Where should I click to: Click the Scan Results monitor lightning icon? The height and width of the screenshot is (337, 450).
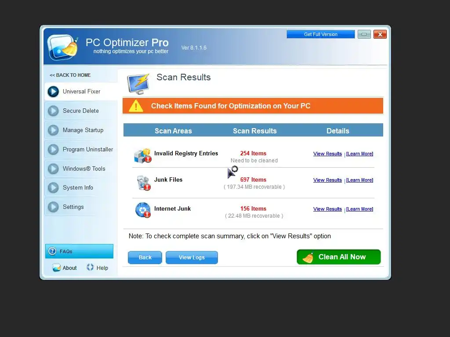click(138, 84)
